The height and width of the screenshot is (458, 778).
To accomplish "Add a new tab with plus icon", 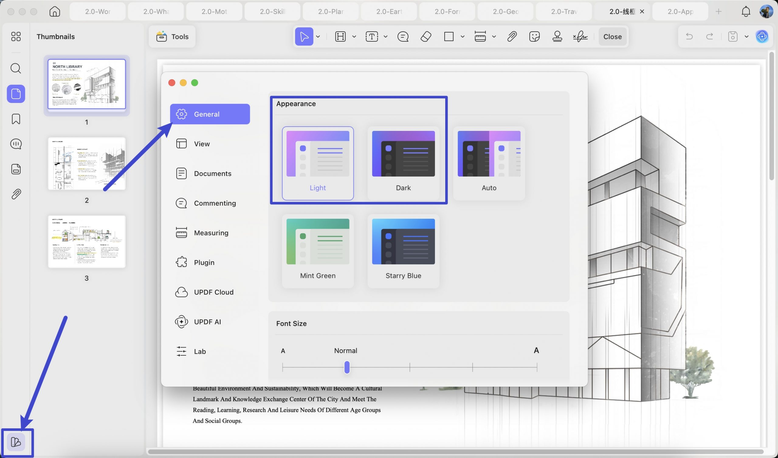I will point(718,12).
